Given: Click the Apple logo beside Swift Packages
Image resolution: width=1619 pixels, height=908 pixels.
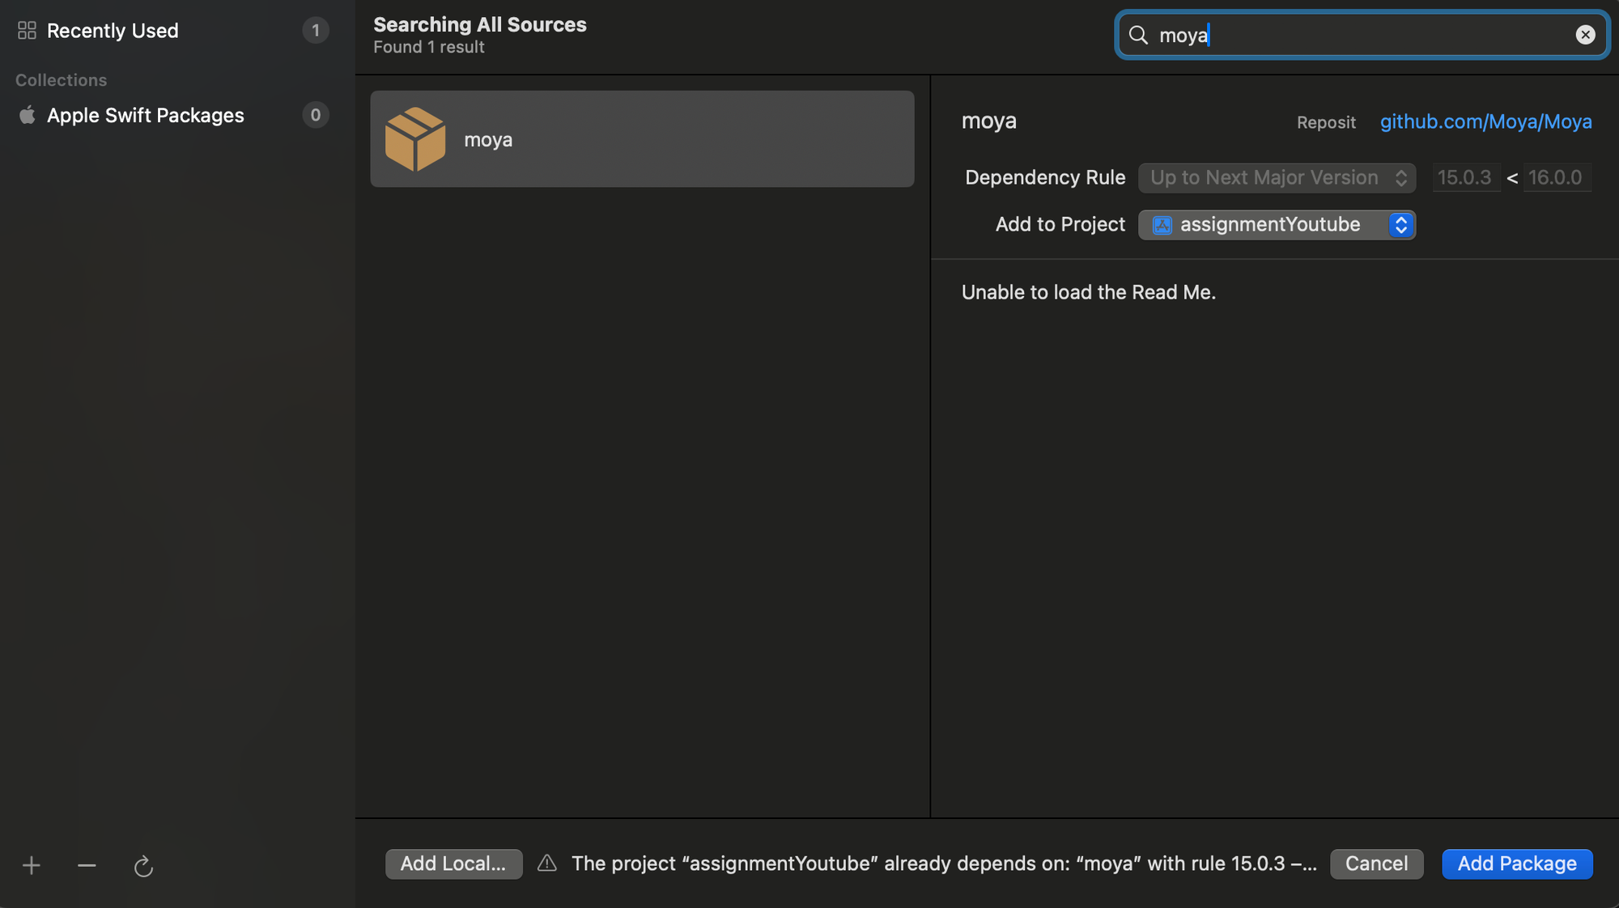Looking at the screenshot, I should pyautogui.click(x=27, y=115).
